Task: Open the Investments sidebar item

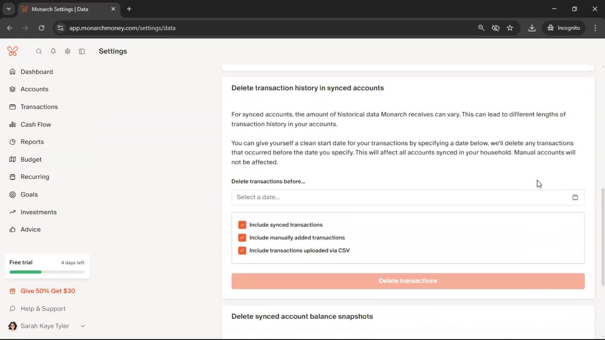Action: click(38, 212)
